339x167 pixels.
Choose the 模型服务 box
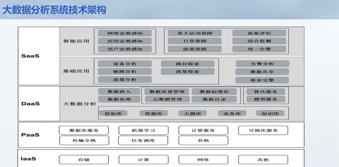coord(266,99)
